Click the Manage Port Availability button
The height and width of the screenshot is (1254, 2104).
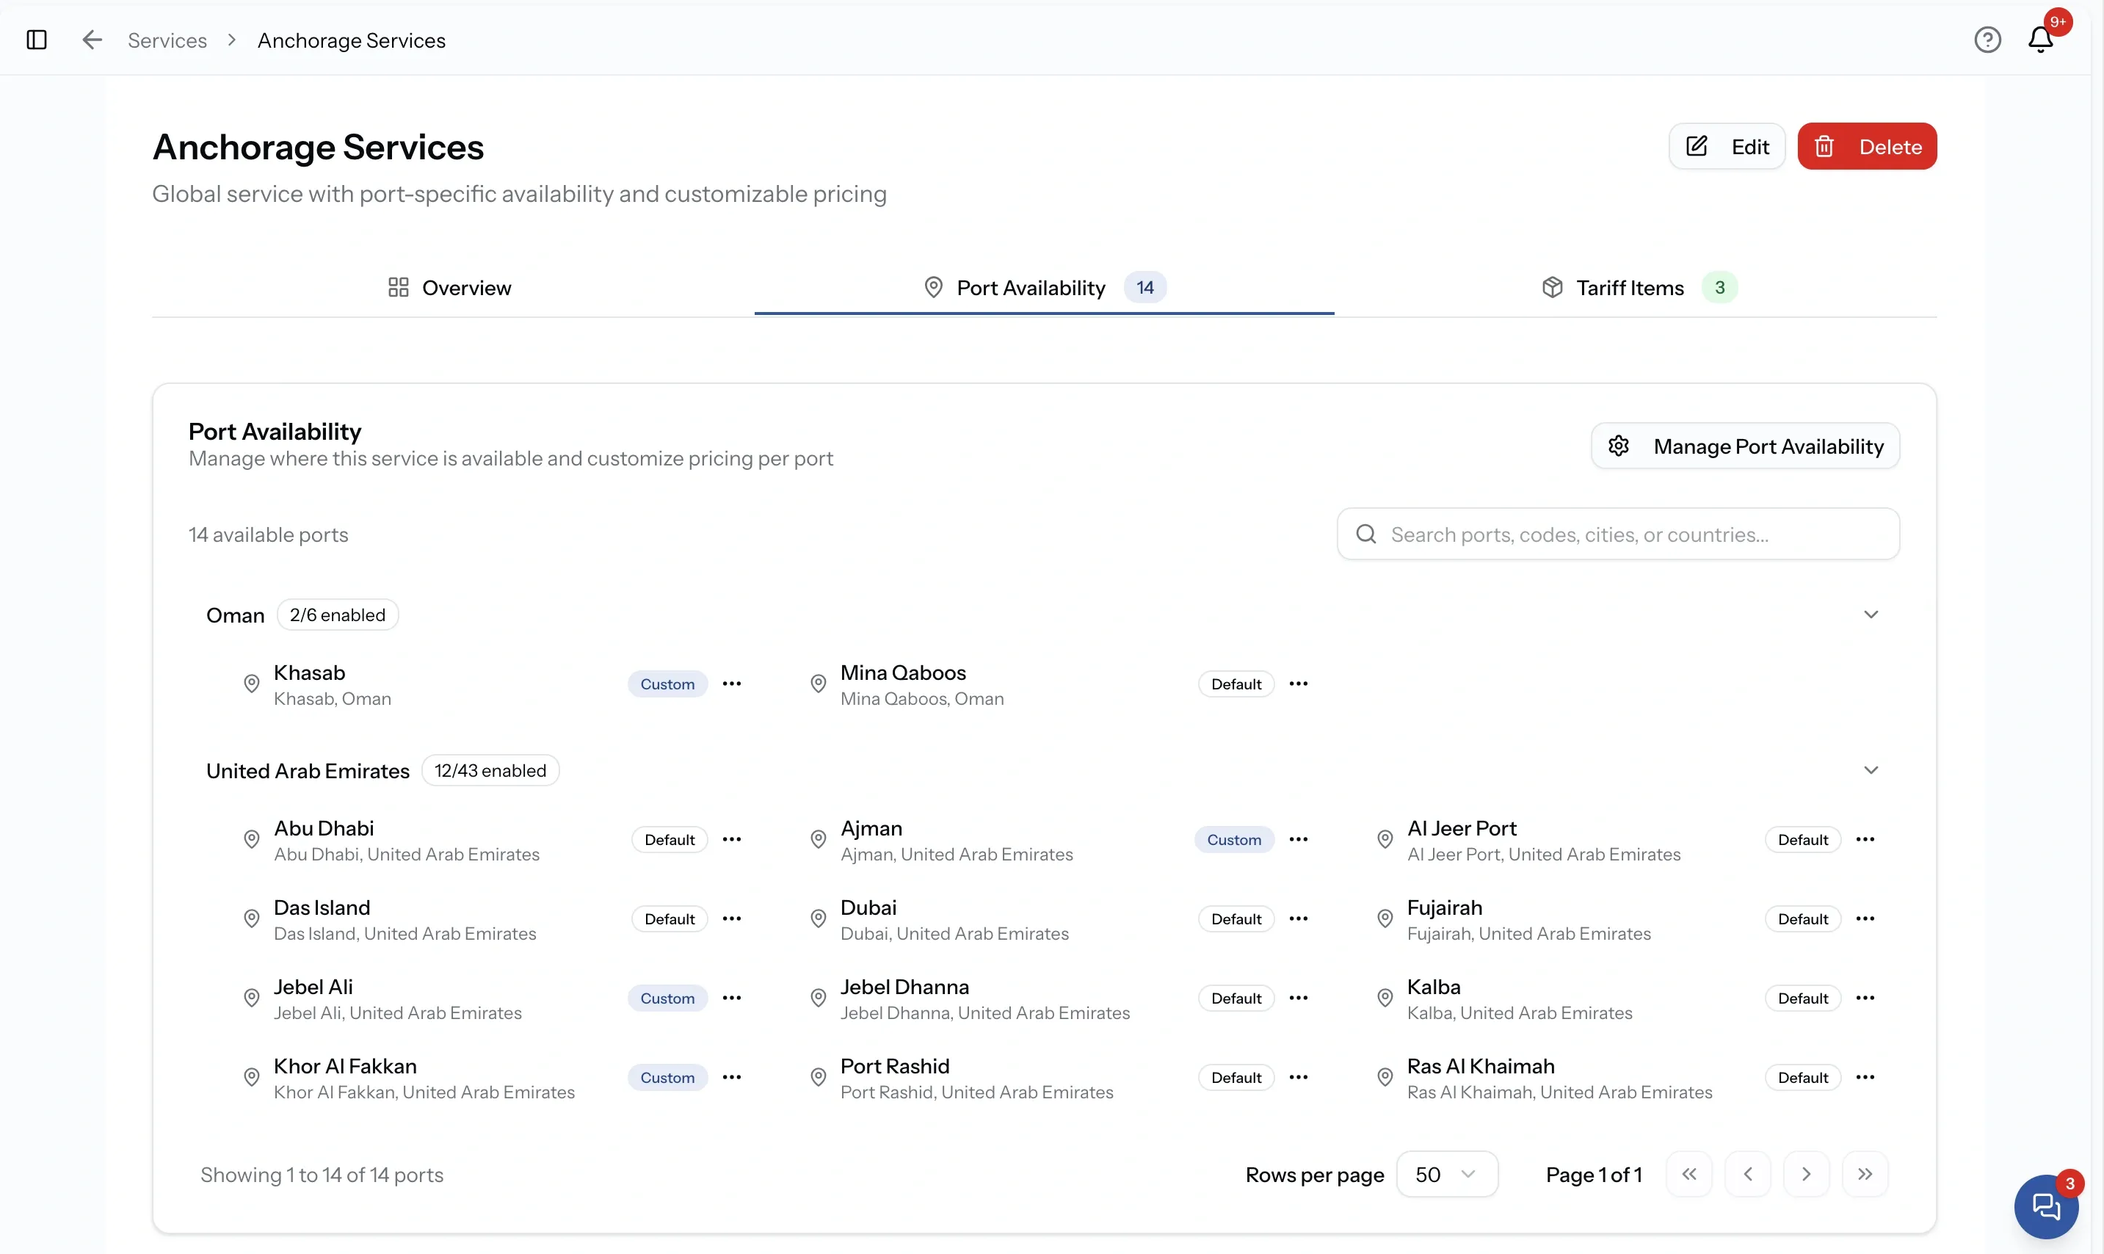[1745, 446]
